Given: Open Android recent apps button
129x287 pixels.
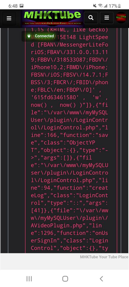Looking at the screenshot, I should [29, 279].
